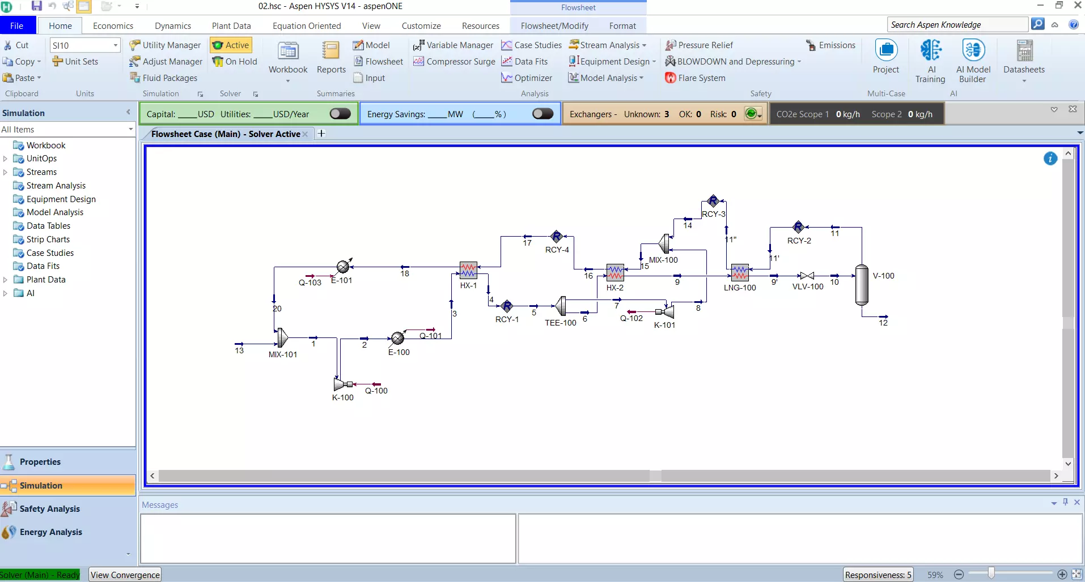Click the zoom in plus button

point(1062,574)
